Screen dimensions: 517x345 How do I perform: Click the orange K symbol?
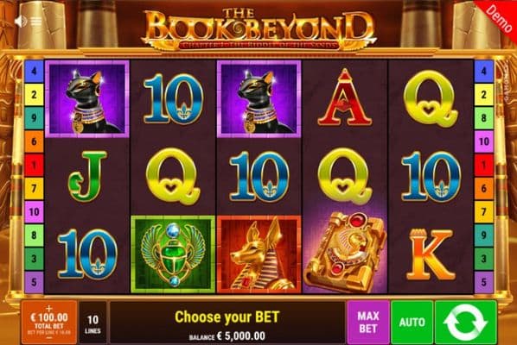431,254
